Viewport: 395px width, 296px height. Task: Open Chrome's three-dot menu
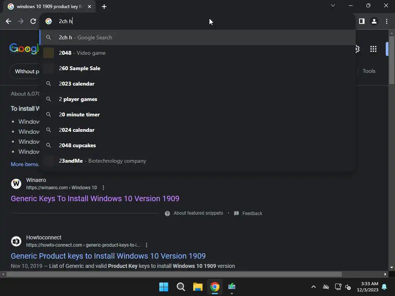tap(387, 22)
